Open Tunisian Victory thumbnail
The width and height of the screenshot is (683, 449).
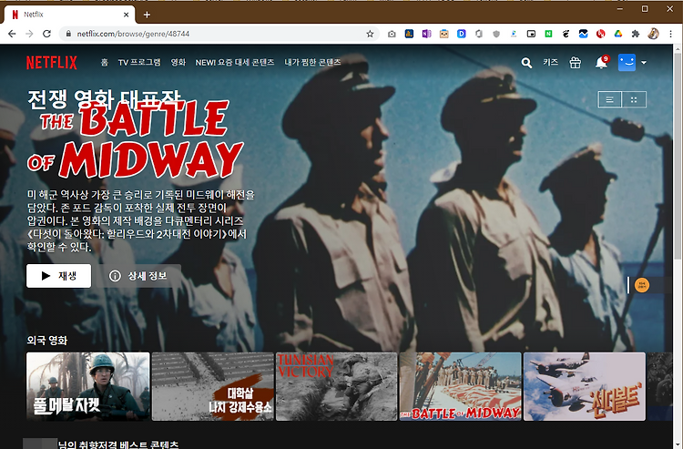tap(336, 386)
